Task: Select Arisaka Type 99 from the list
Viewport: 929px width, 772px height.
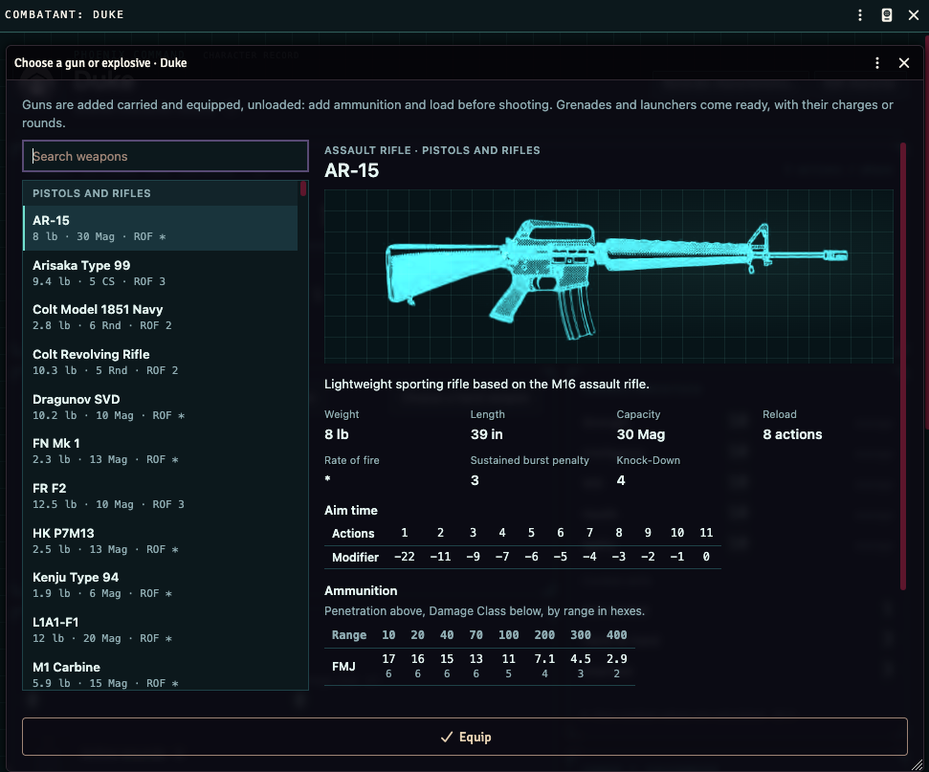Action: (160, 273)
